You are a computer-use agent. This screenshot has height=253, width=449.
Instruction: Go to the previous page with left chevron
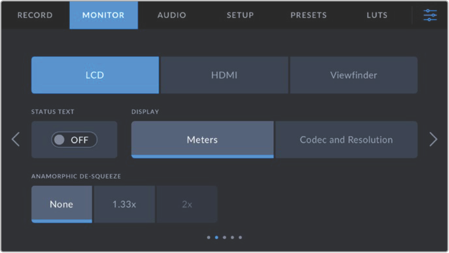(x=16, y=140)
